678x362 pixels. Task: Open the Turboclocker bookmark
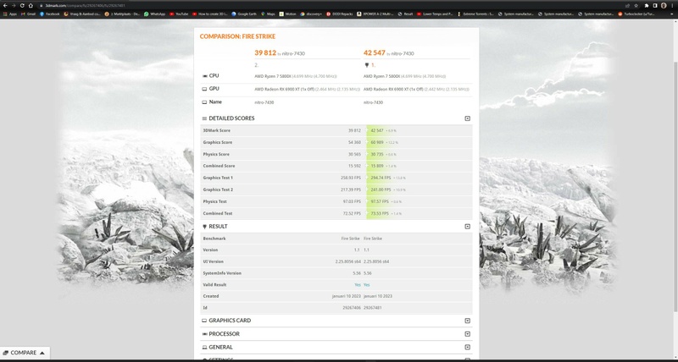point(636,14)
